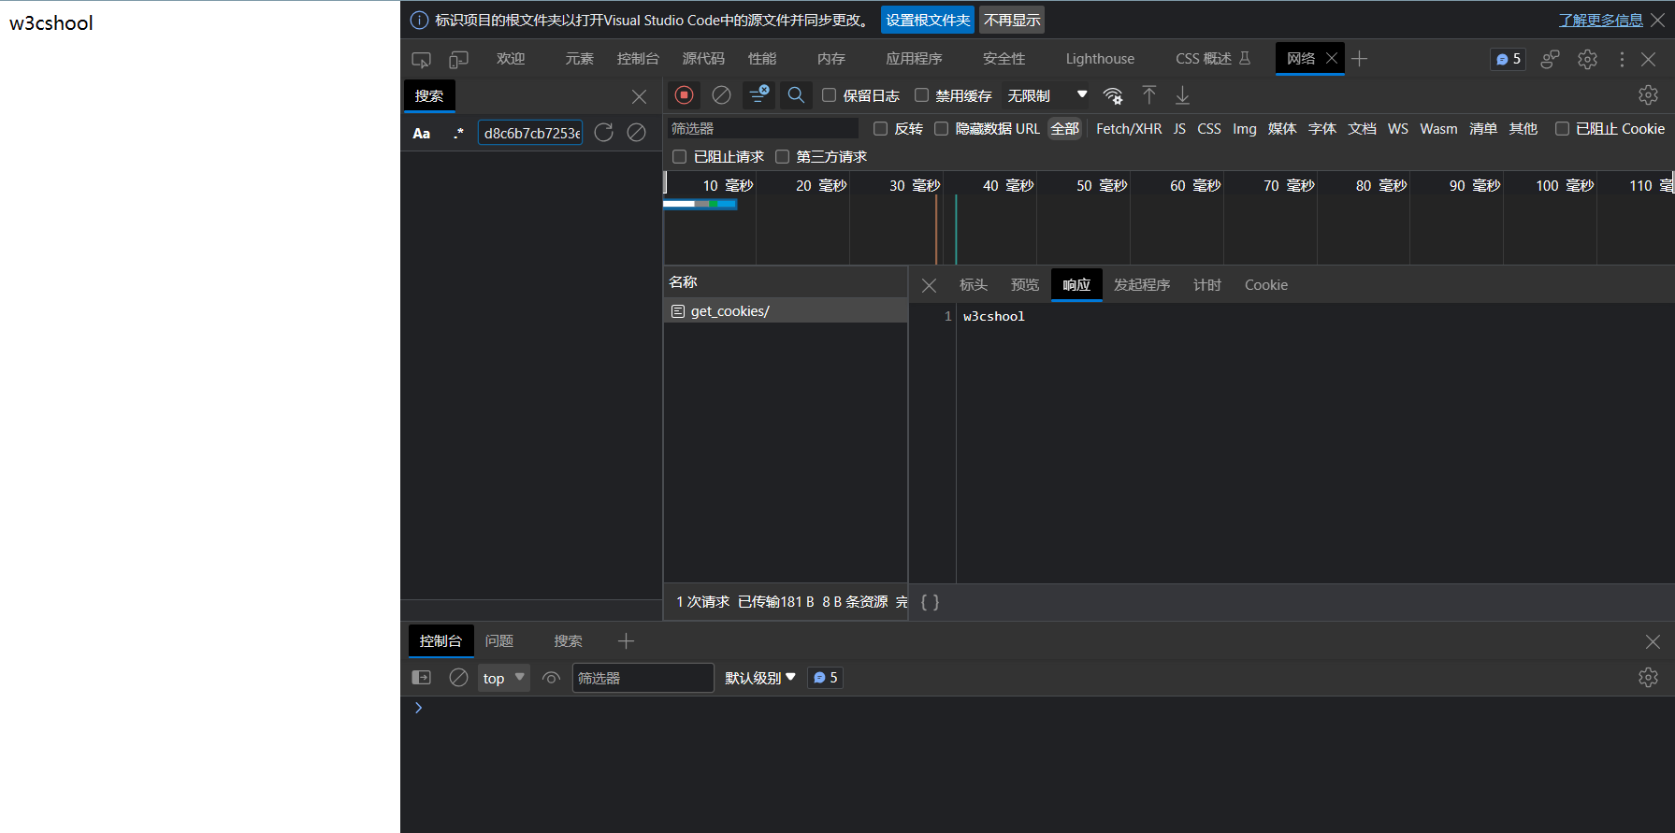Open DevTools settings gear in top bar
This screenshot has height=833, width=1675.
pos(1587,59)
